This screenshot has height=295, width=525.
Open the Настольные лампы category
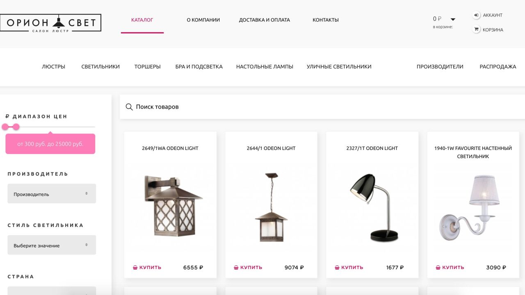(x=265, y=66)
